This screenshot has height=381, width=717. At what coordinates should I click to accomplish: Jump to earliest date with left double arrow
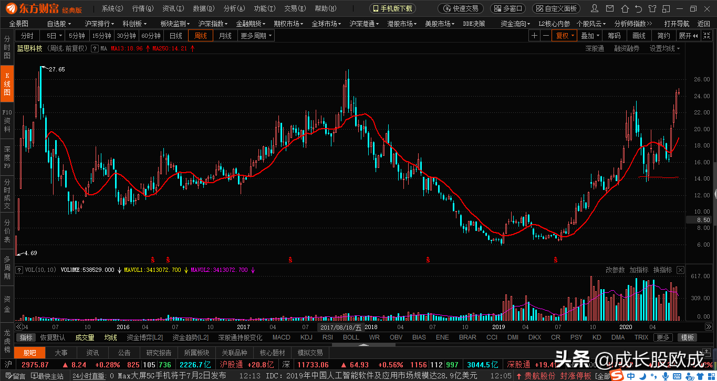[x=18, y=326]
